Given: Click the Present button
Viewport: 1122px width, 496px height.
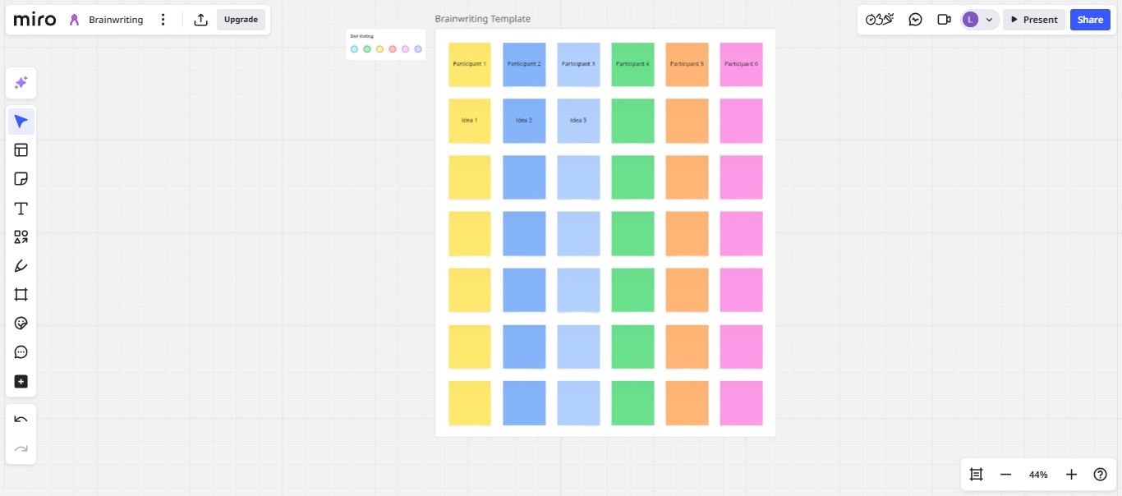Looking at the screenshot, I should pyautogui.click(x=1034, y=20).
